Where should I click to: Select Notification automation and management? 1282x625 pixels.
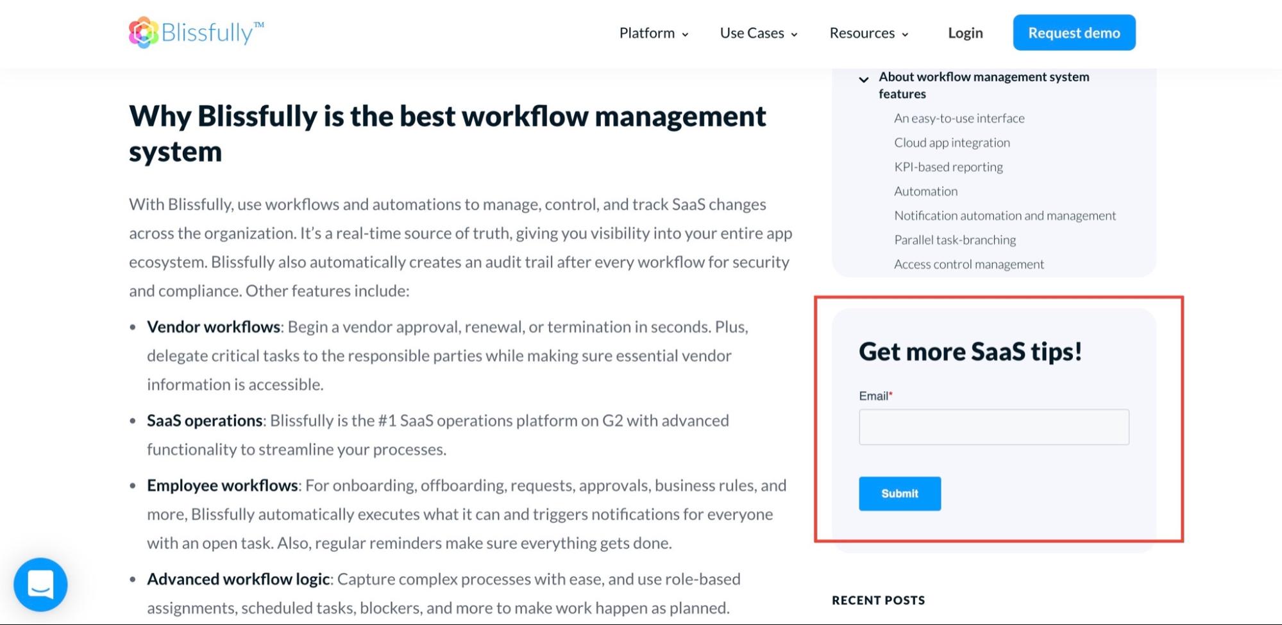(x=1004, y=215)
